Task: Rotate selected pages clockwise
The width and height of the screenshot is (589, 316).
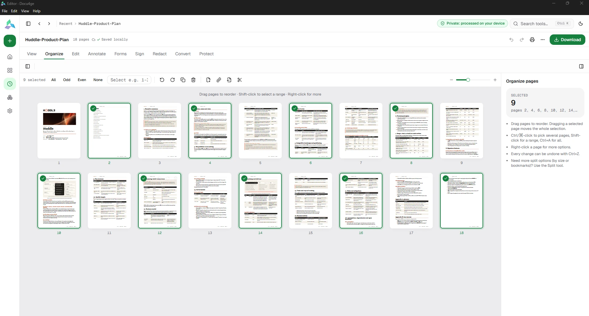Action: coord(172,80)
